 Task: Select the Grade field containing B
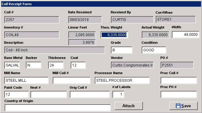(x=122, y=50)
